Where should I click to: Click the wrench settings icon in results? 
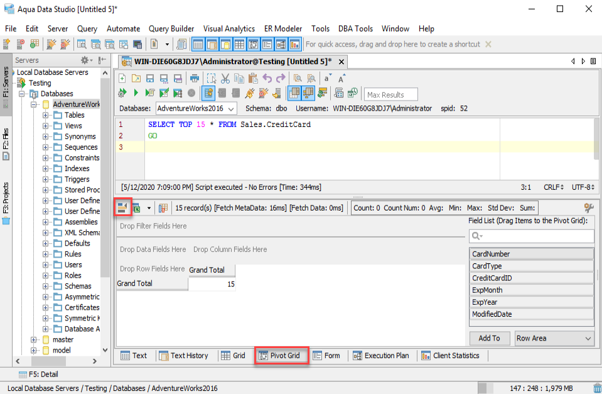coord(588,207)
